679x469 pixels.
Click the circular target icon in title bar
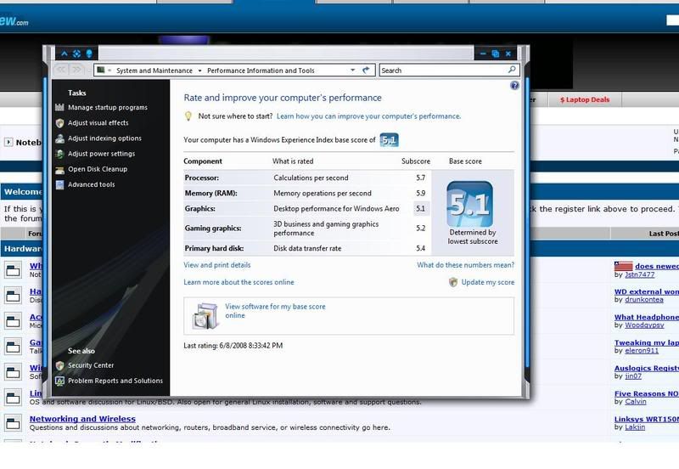click(x=76, y=54)
